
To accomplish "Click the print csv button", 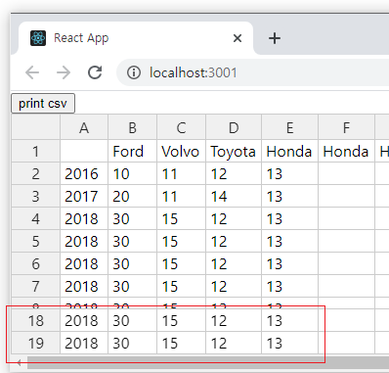I will 43,104.
